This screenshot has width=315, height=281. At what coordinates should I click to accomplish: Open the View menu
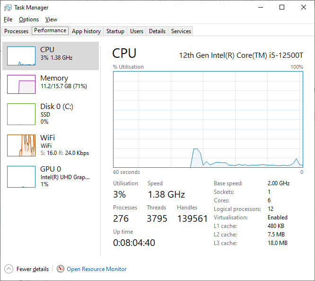click(x=51, y=19)
